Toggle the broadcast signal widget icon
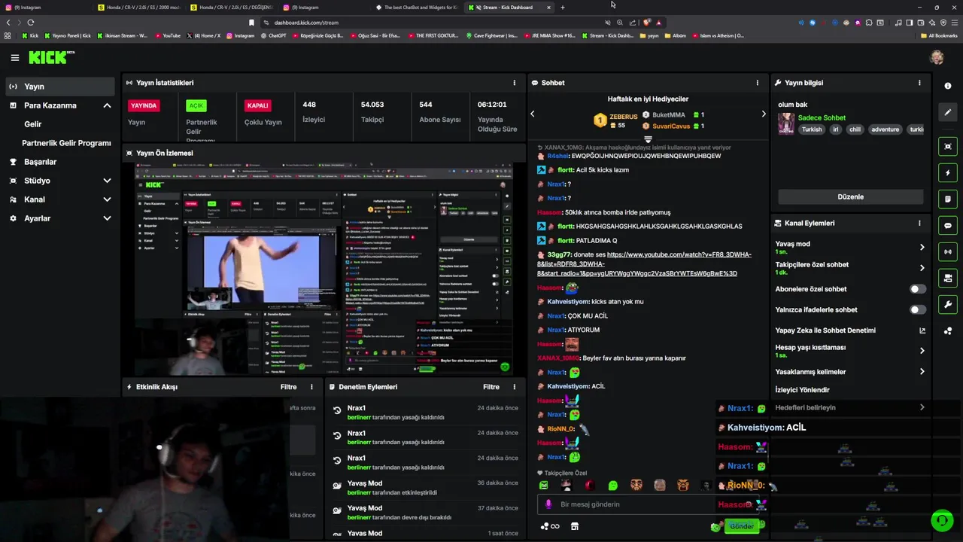The width and height of the screenshot is (963, 542). pyautogui.click(x=948, y=251)
